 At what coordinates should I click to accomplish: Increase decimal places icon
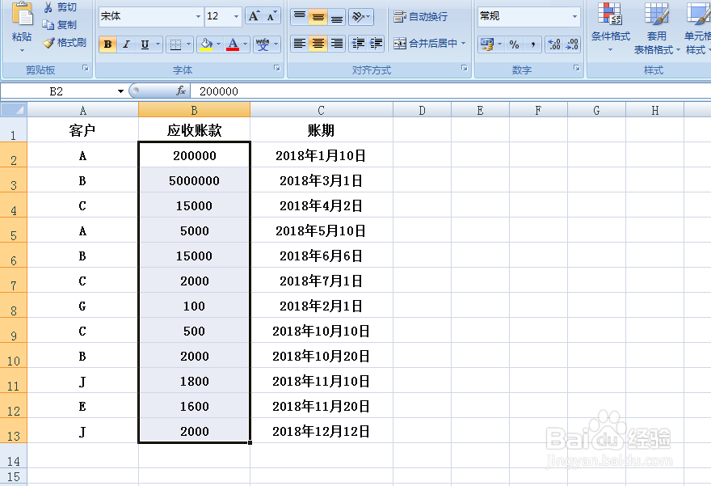(x=554, y=44)
